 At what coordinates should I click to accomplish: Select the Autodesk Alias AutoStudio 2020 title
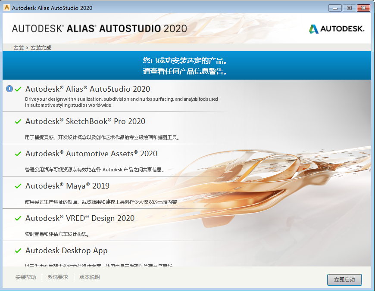click(88, 89)
